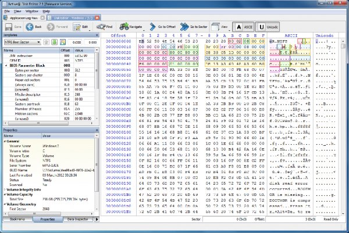Click the grey up-arrow icon in the templates panel

[46, 42]
